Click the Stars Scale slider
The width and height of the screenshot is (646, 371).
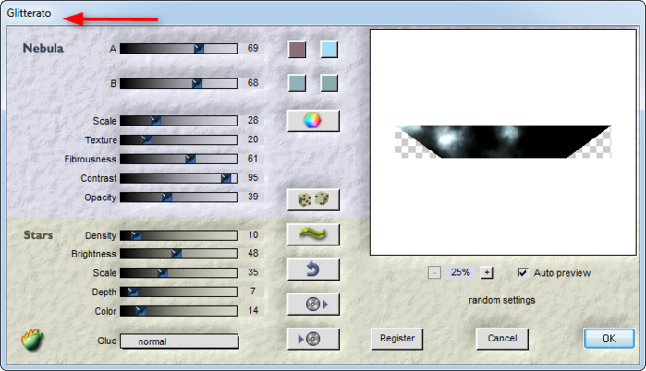click(178, 272)
